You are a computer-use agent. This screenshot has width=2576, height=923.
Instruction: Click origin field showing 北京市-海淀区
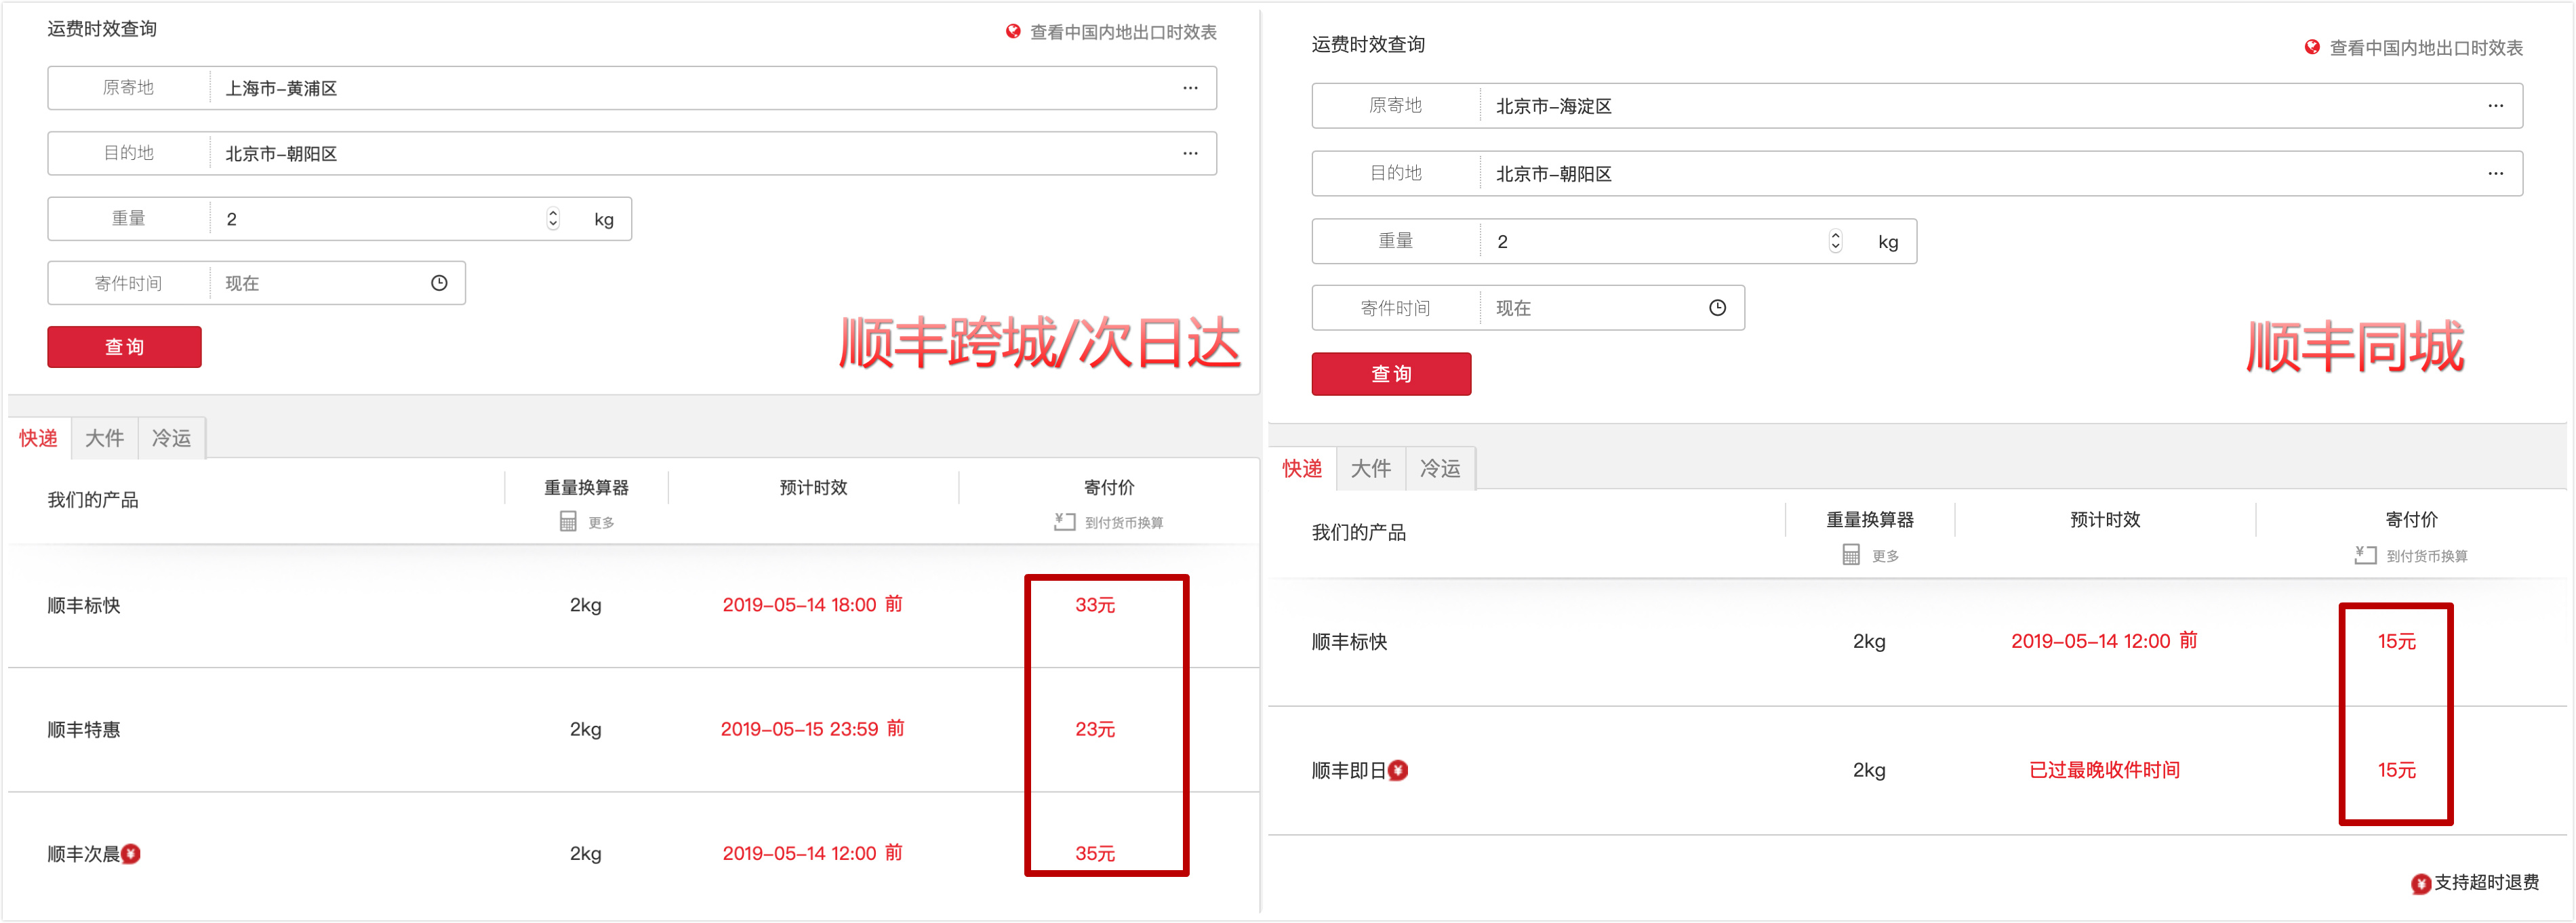(1917, 106)
